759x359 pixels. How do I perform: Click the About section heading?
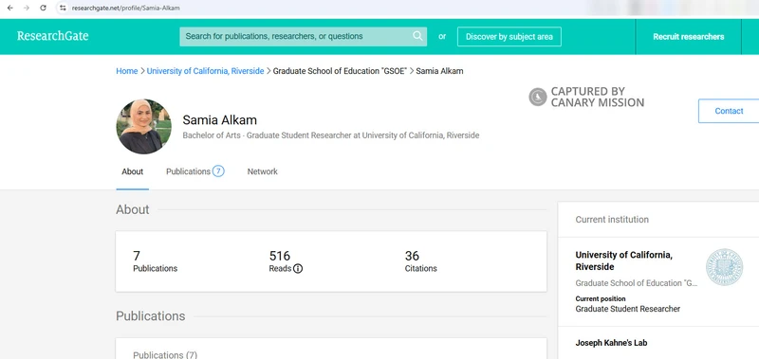133,209
